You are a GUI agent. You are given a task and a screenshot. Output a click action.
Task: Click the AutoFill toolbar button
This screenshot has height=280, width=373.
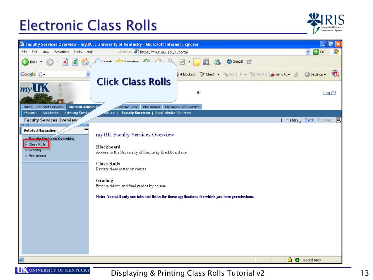click(258, 74)
